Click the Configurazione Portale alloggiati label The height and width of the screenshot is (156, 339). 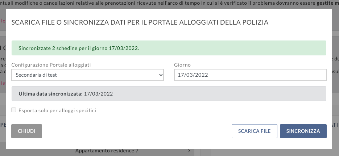[51, 65]
